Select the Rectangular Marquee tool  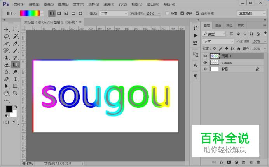[x=15, y=29]
